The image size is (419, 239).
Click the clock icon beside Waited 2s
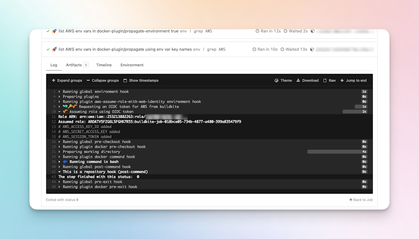pos(285,31)
